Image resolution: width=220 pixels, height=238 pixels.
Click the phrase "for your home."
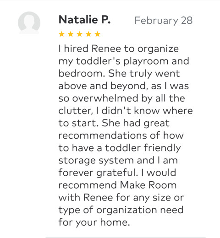click(x=94, y=222)
